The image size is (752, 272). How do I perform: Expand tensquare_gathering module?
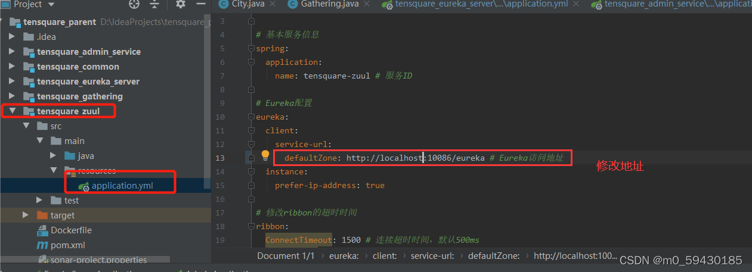coord(12,96)
